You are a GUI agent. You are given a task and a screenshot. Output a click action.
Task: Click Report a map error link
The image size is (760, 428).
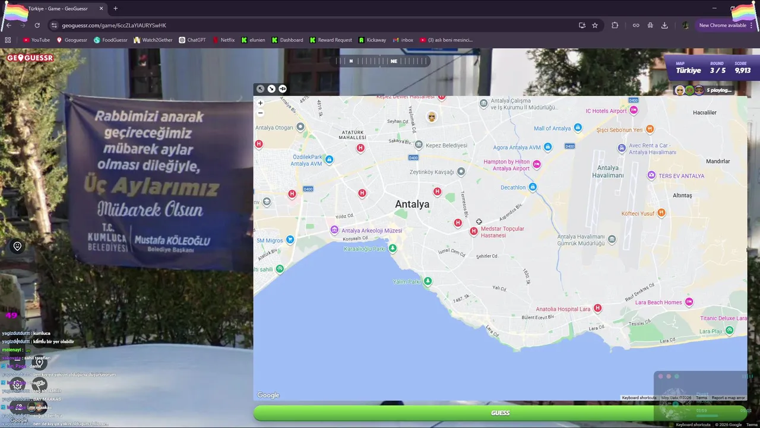pyautogui.click(x=728, y=398)
